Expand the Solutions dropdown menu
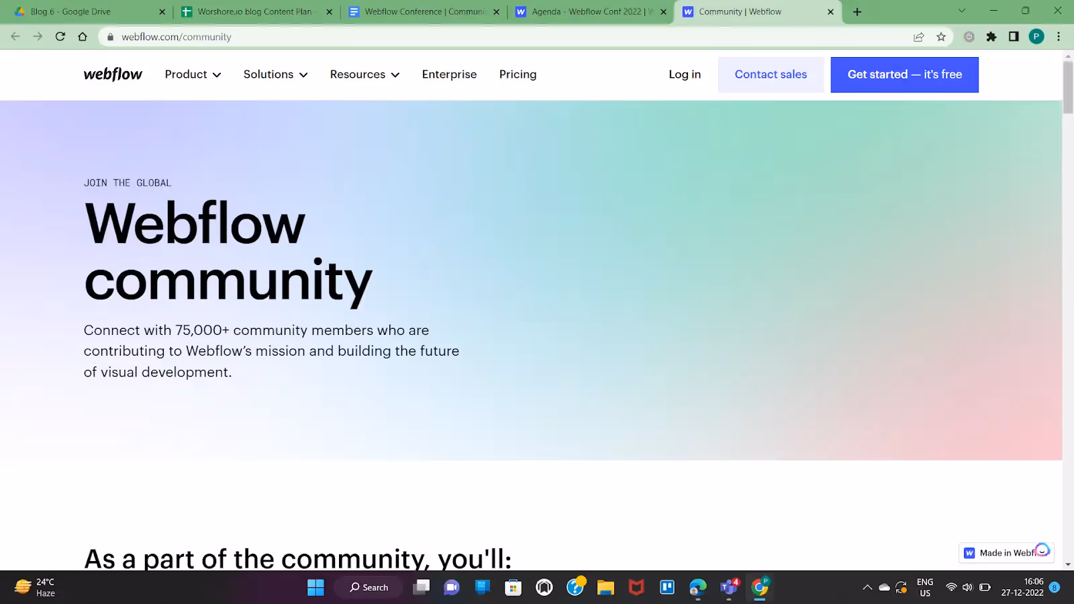1074x604 pixels. pos(275,74)
